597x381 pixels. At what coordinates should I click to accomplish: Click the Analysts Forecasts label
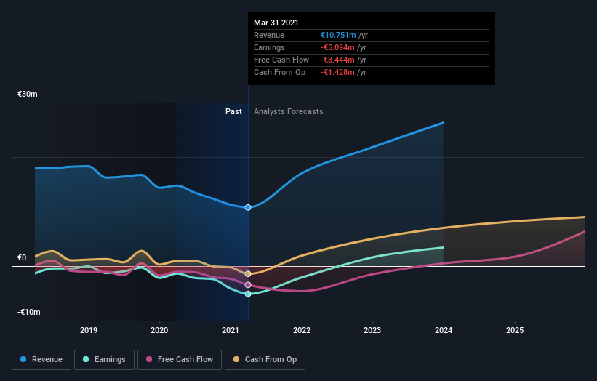289,111
